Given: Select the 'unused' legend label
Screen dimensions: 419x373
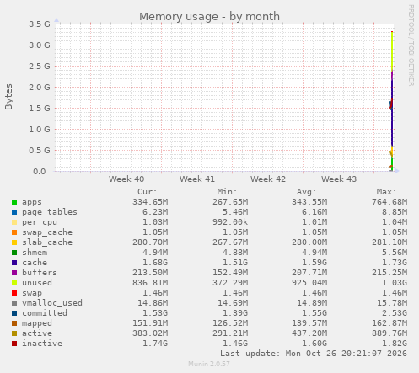Looking at the screenshot, I should coord(37,283).
